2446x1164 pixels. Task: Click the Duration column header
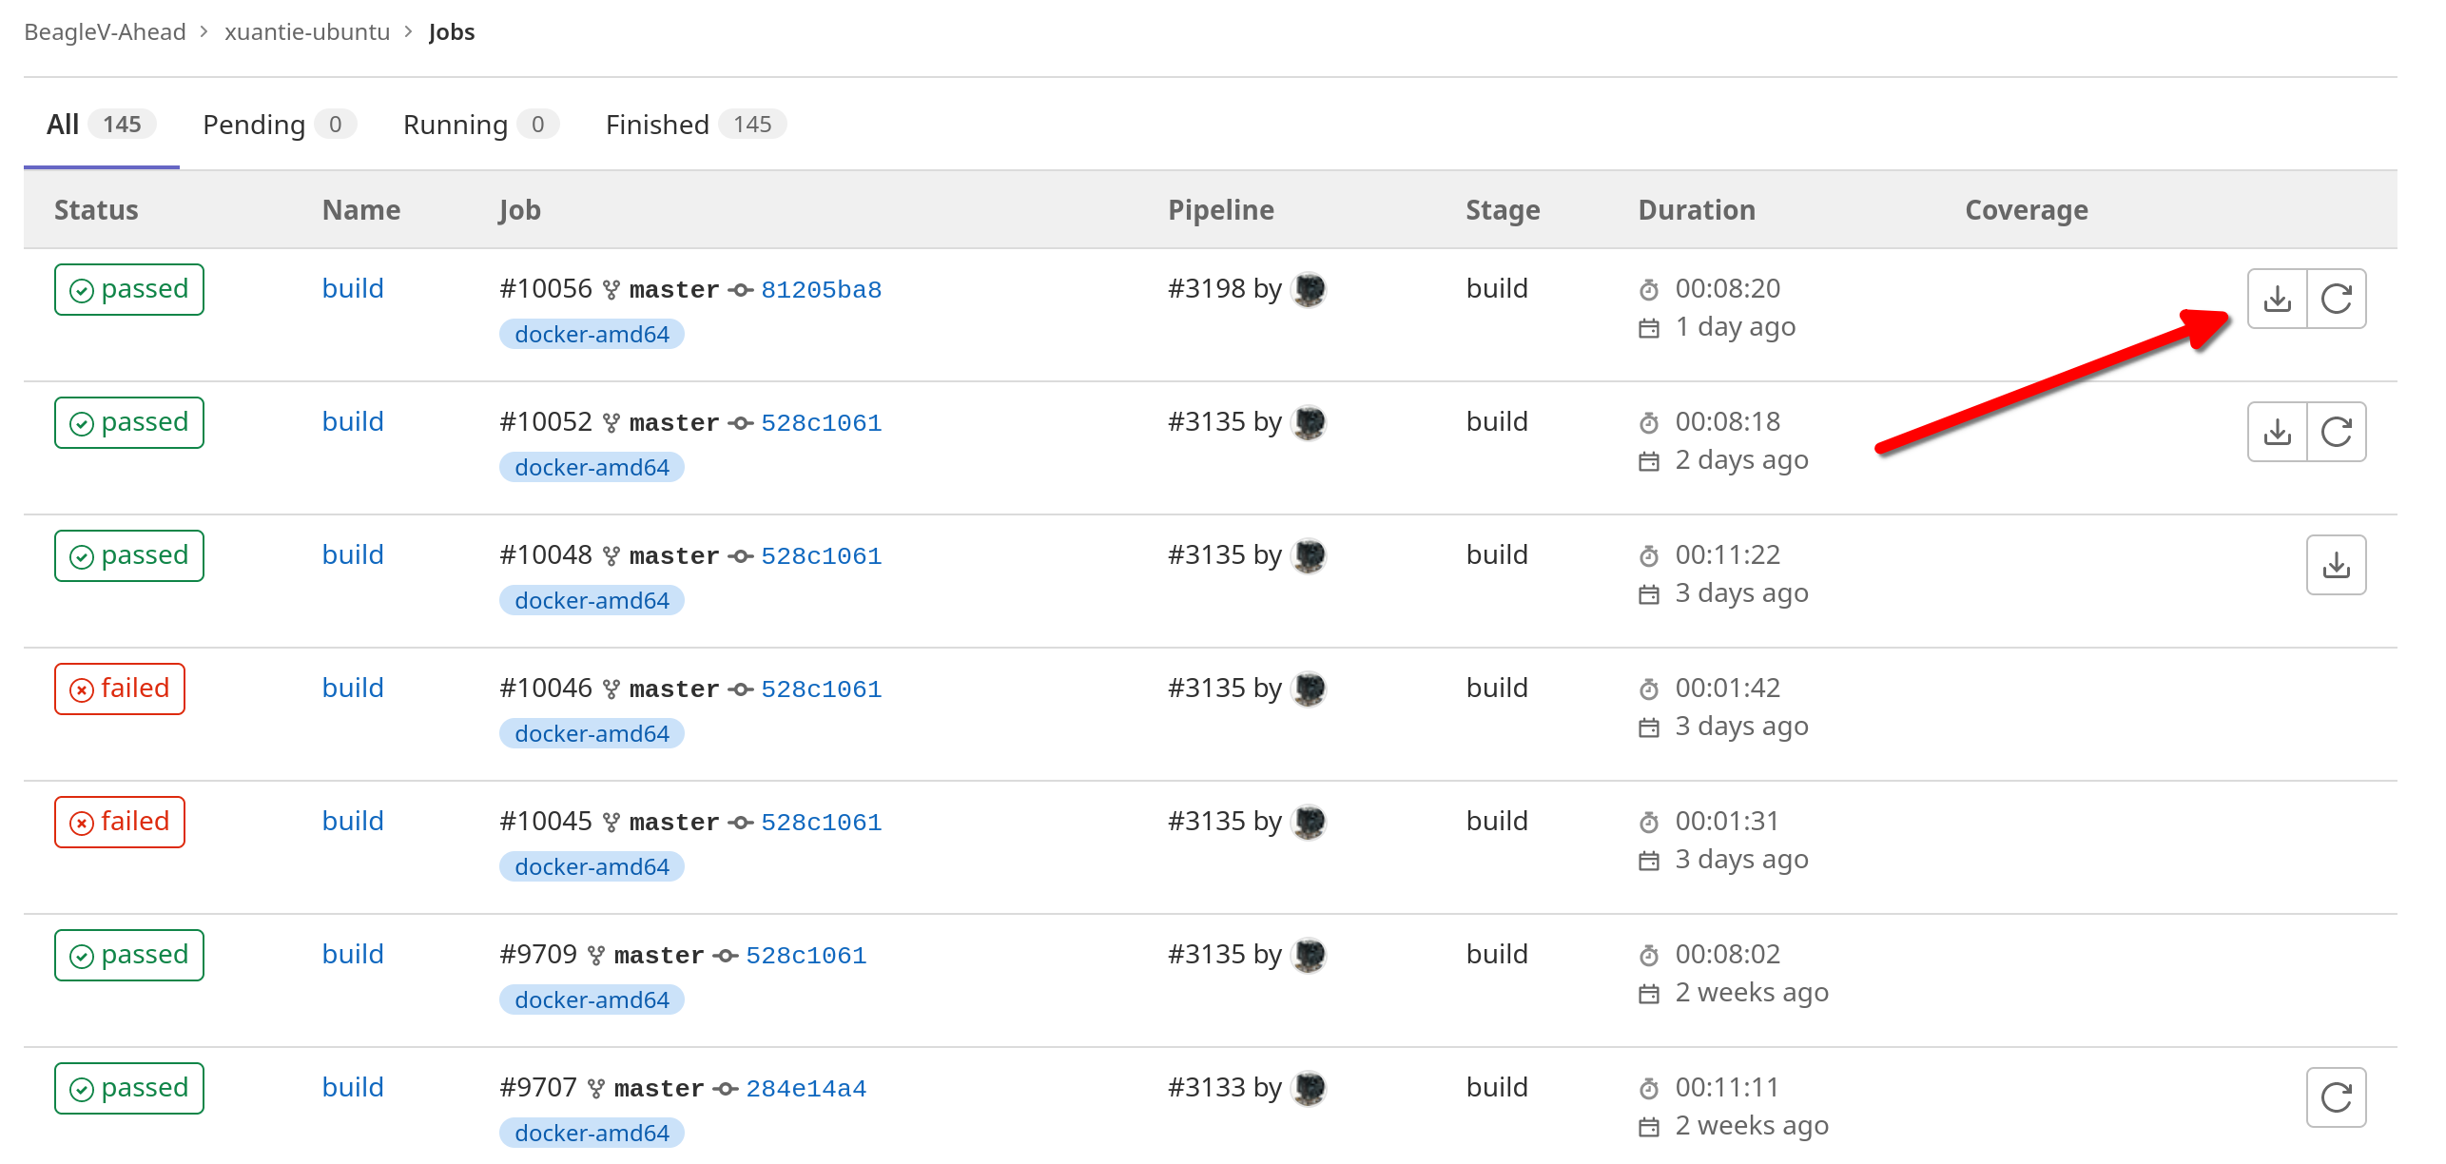tap(1697, 210)
